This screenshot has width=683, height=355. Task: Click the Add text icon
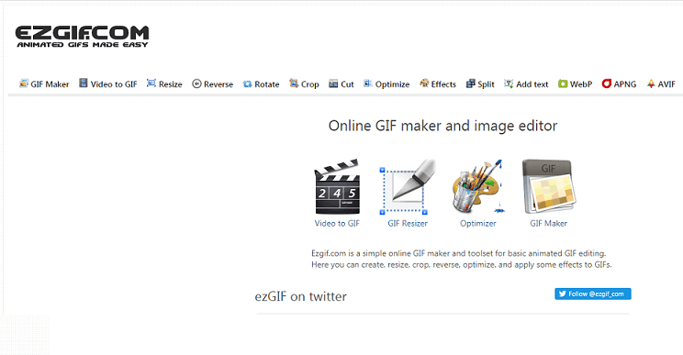[509, 83]
